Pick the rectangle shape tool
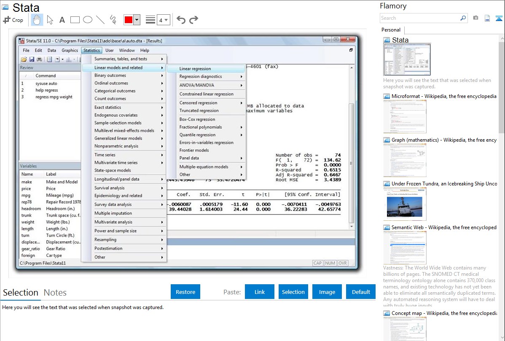This screenshot has width=505, height=341. coord(75,20)
